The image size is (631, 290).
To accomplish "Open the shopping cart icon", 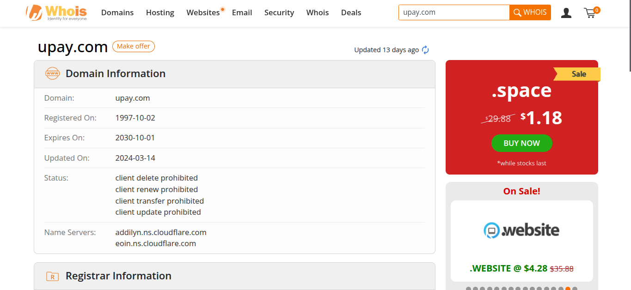I will click(591, 12).
